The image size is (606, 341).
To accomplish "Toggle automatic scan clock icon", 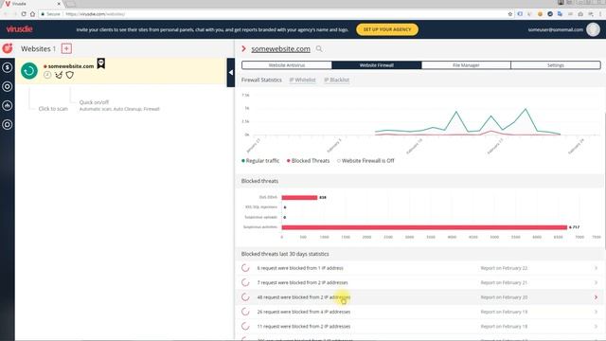I will 47,75.
